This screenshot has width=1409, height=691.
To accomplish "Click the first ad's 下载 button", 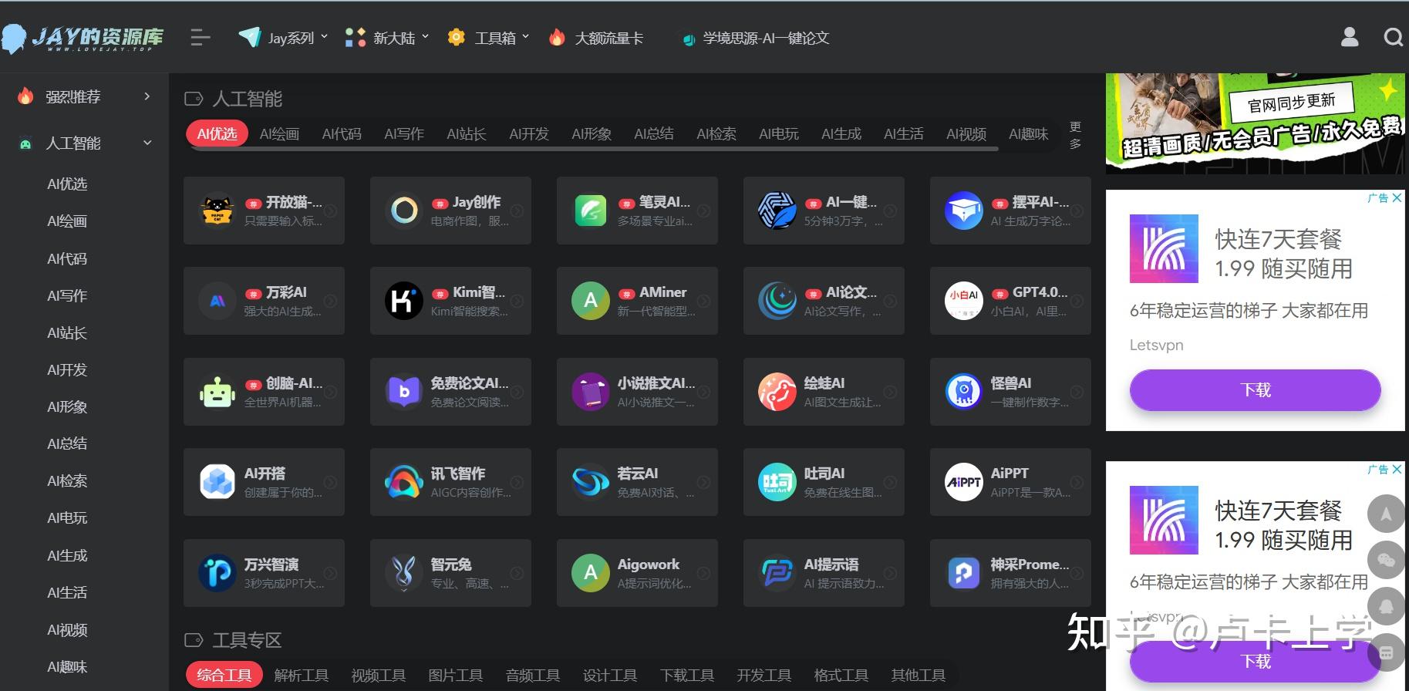I will coord(1255,389).
